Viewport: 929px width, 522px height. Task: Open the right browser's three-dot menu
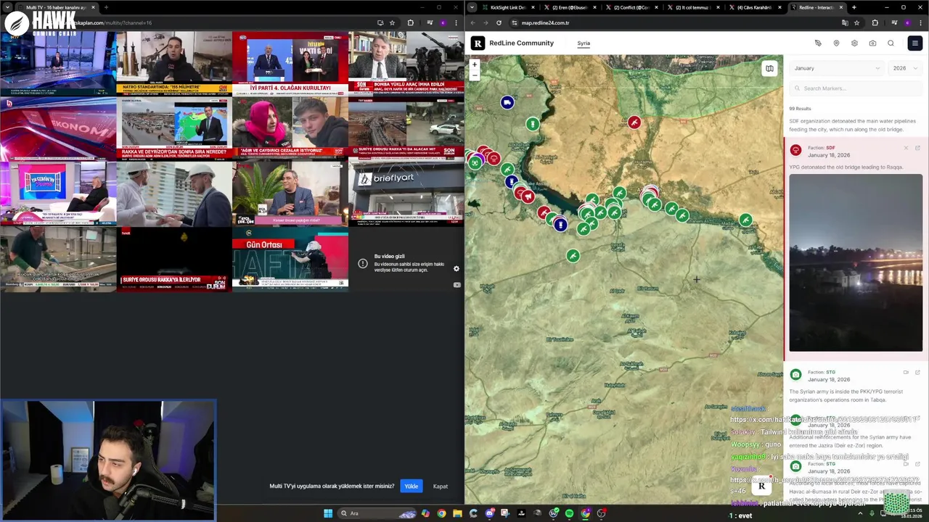(x=922, y=22)
